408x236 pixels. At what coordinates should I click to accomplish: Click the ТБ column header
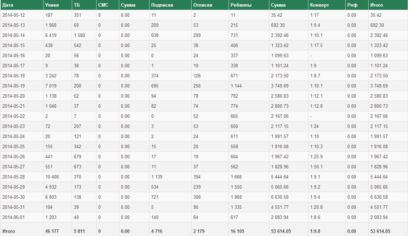(77, 5)
